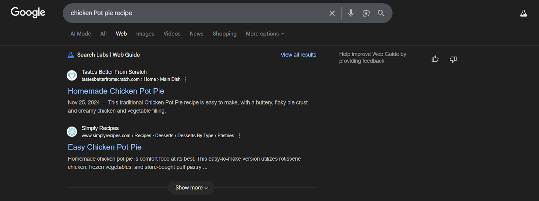Open the Shopping tab
539x201 pixels.
coord(225,34)
